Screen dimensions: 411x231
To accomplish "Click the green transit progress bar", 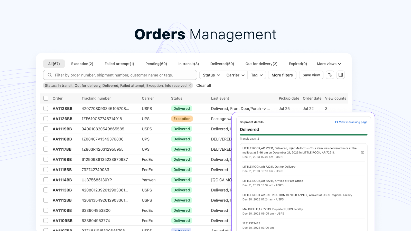I will tap(304, 134).
